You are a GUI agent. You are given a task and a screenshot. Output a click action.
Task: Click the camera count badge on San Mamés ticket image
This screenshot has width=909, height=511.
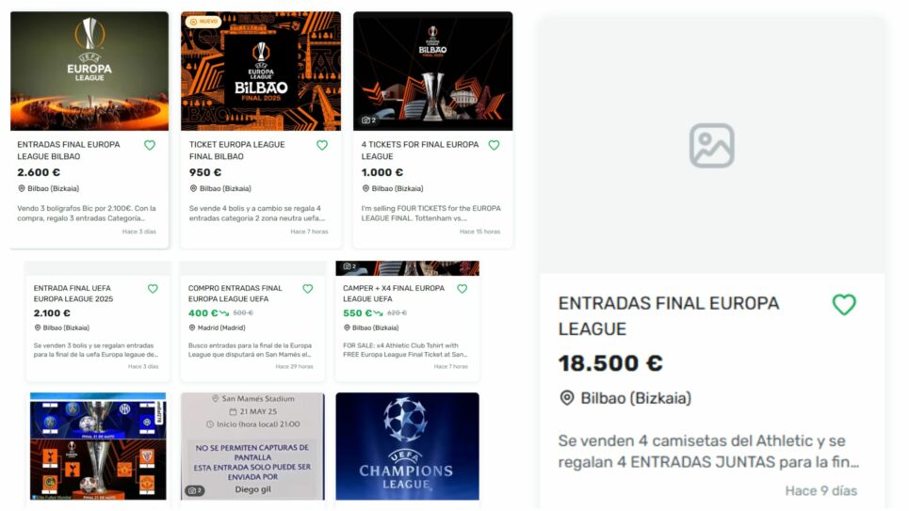[194, 490]
